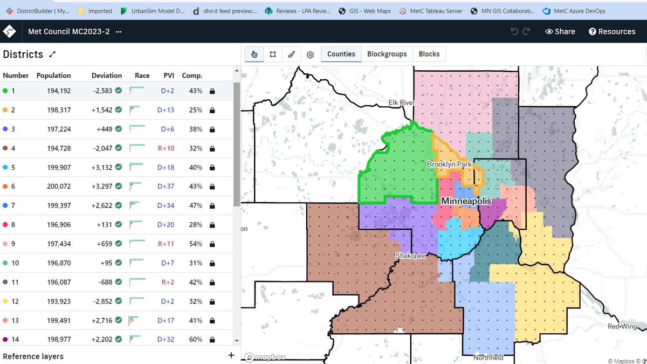Toggle lock for district 9
This screenshot has height=364, width=647.
(212, 244)
